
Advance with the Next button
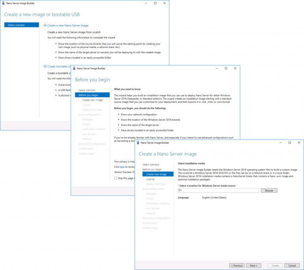pyautogui.click(x=253, y=266)
